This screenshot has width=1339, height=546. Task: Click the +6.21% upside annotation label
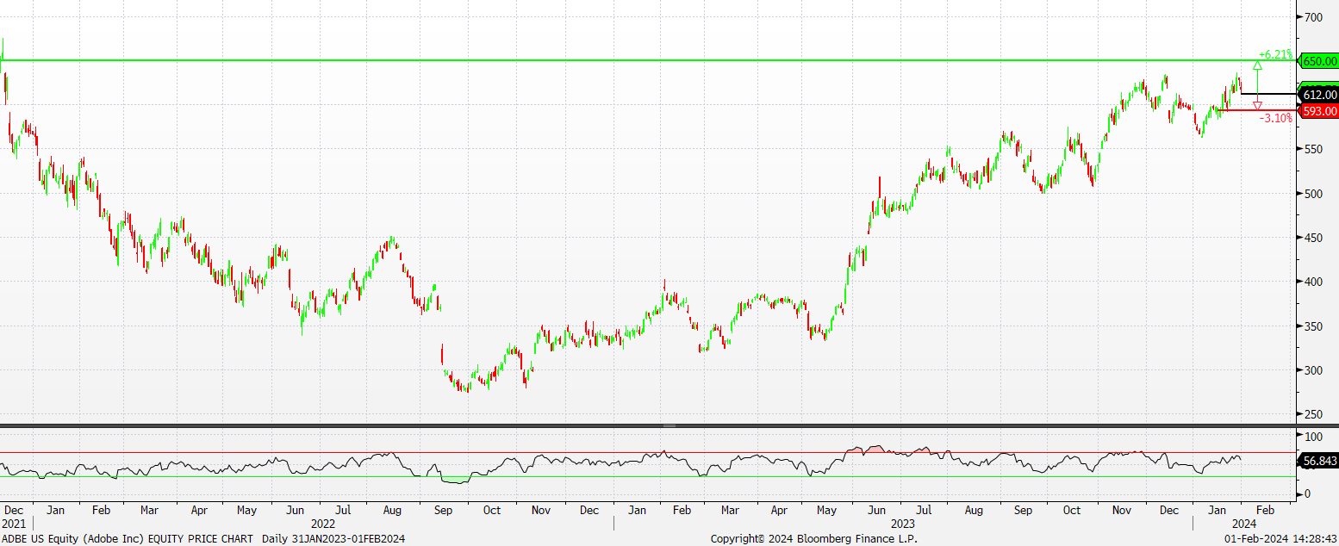pos(1275,53)
